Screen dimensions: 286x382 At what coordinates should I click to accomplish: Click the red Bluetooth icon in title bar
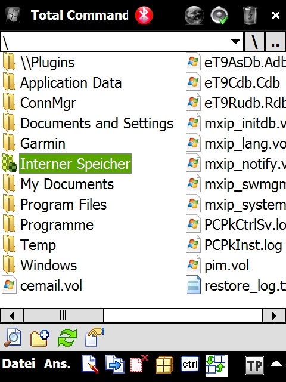(144, 16)
